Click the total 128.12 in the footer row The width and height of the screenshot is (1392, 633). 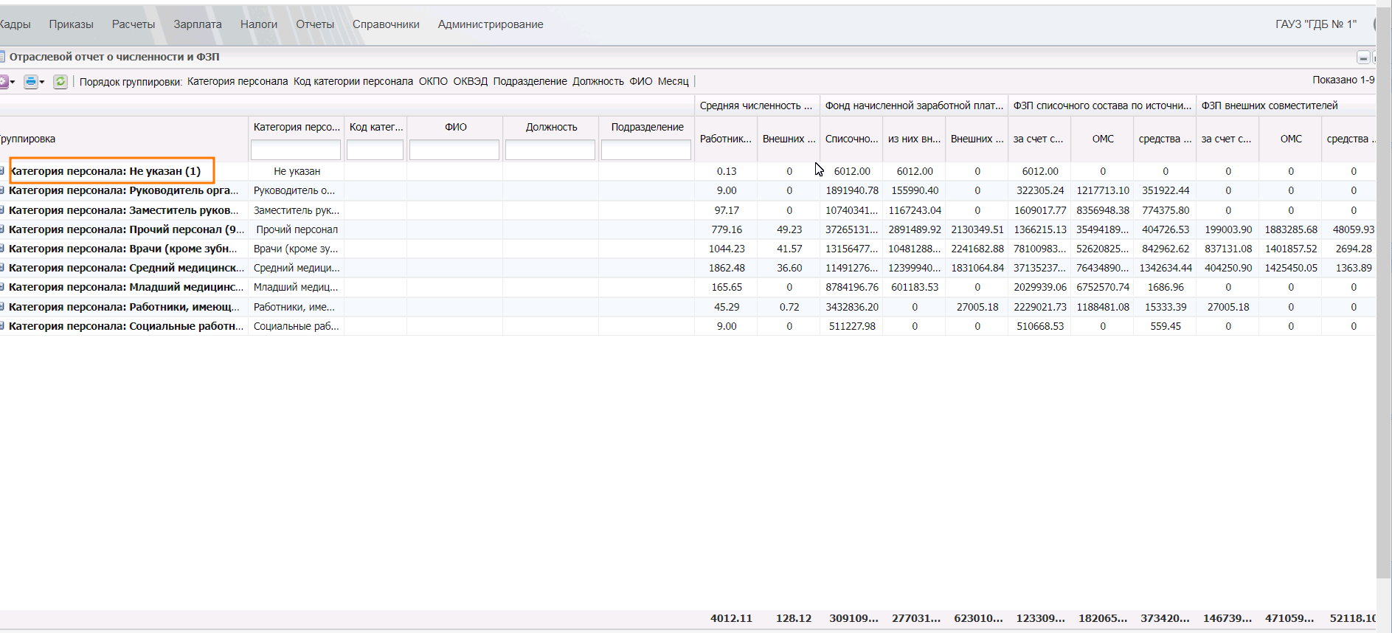794,618
